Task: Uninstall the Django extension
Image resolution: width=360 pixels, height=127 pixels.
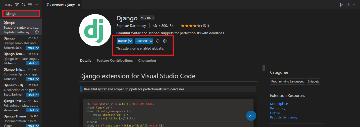Action: click(142, 41)
